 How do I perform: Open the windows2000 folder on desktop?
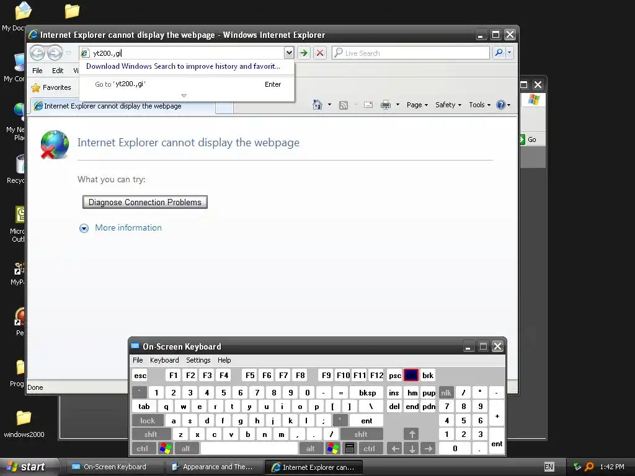click(24, 423)
